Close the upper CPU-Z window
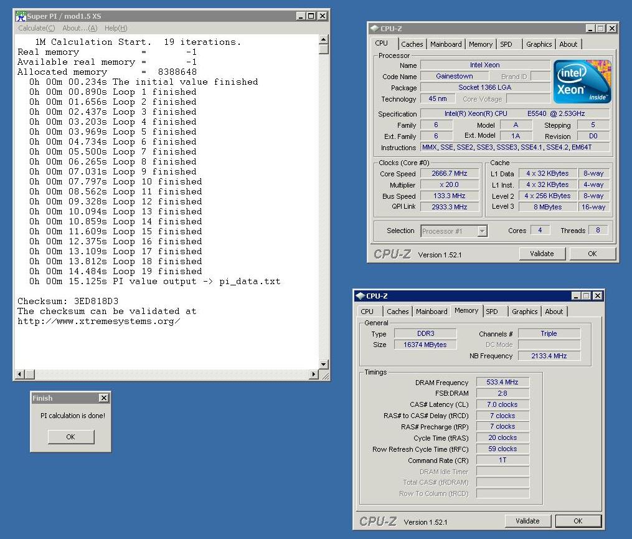 point(612,28)
